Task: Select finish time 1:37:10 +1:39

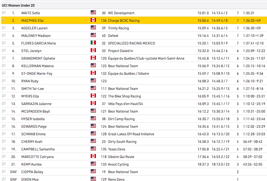Action: click(253, 36)
